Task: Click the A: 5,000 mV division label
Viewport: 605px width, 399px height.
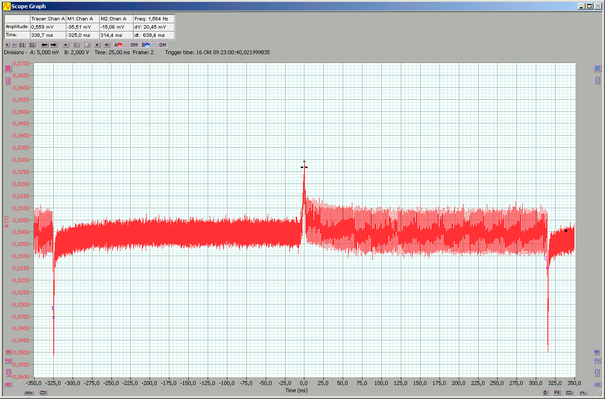Action: [45, 52]
